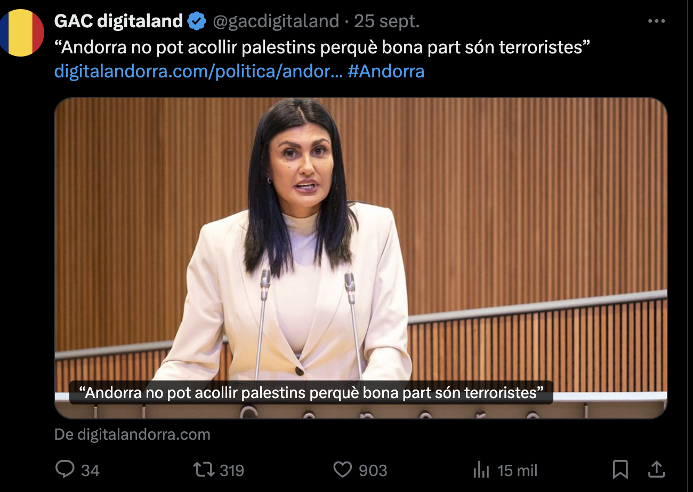
Task: Click the 903 likes count
Action: 373,470
